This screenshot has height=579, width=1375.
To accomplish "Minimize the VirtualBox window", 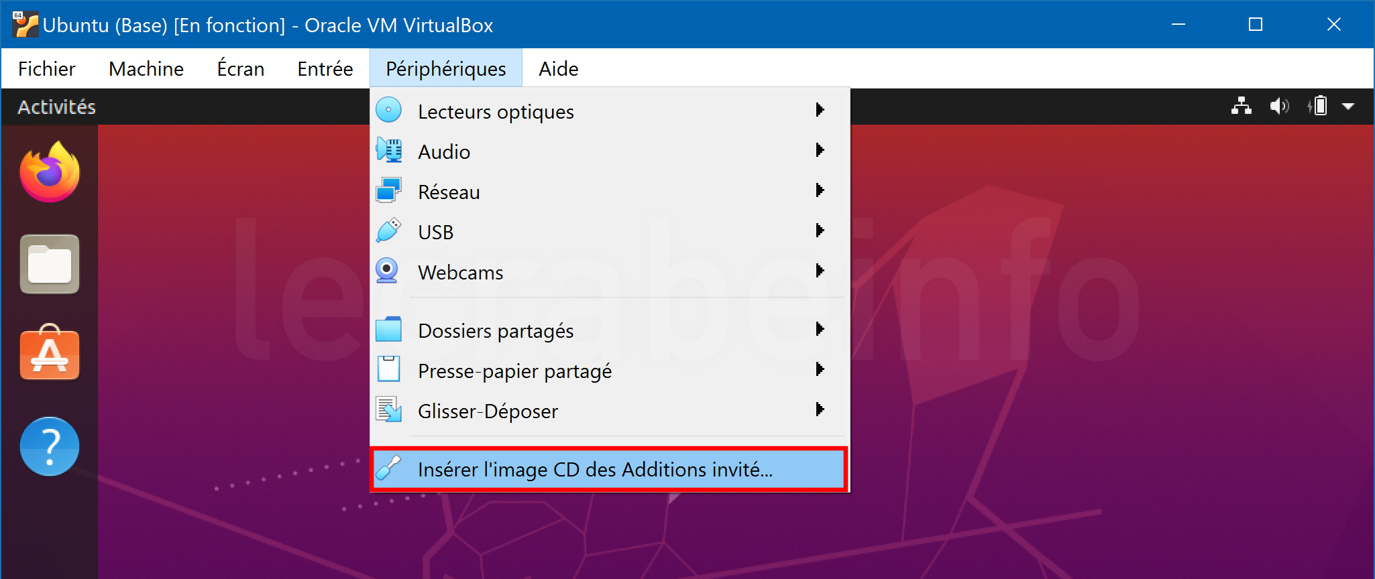I will pos(1178,25).
